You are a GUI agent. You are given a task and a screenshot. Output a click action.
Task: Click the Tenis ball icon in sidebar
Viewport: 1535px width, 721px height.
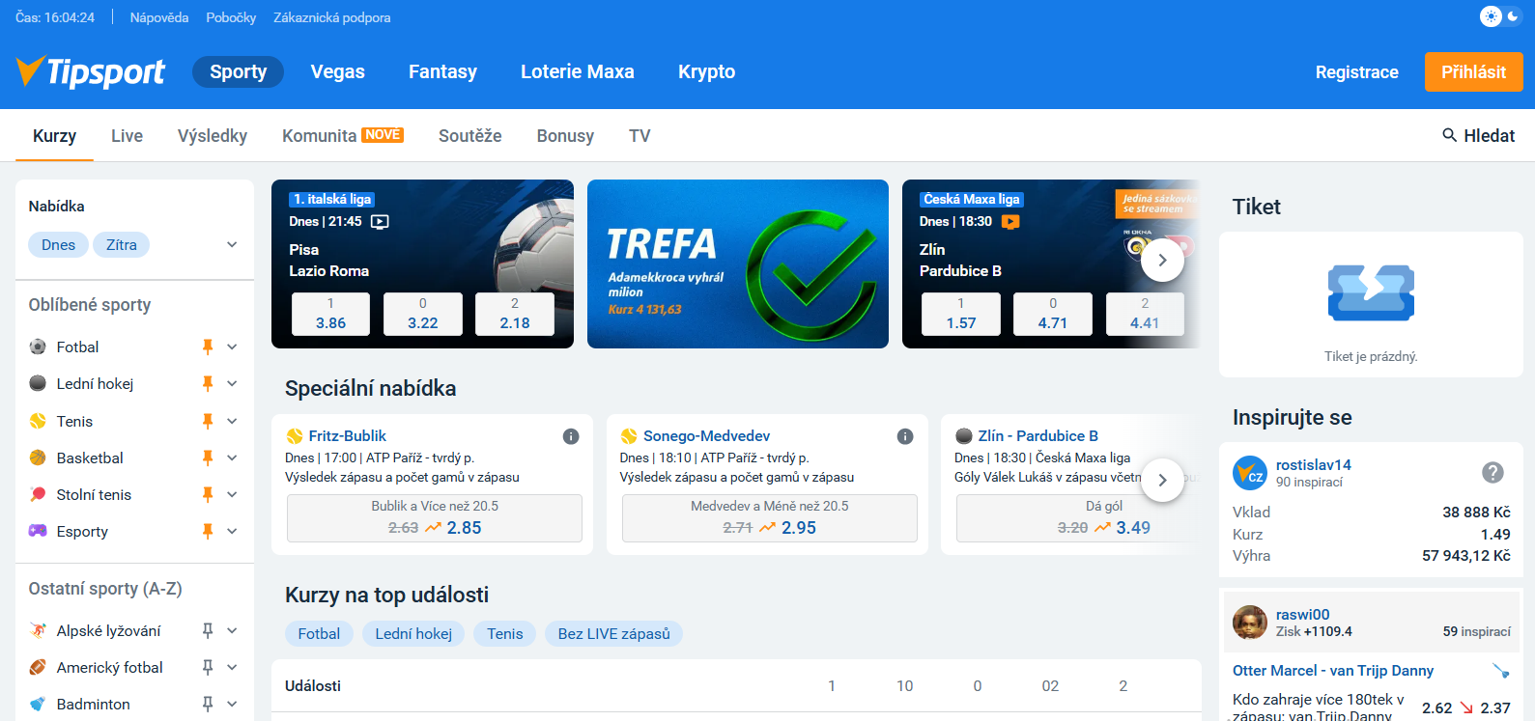pos(38,421)
